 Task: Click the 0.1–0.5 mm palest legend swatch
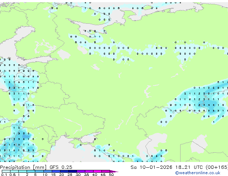pos(6,171)
